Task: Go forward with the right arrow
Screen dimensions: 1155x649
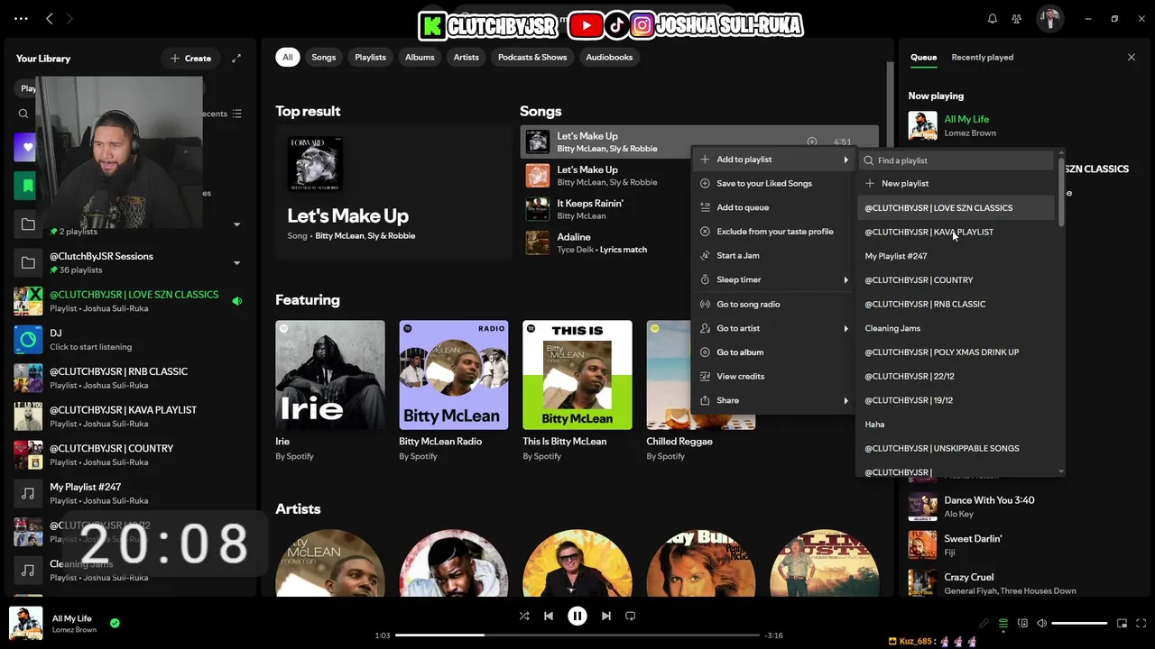Action: point(69,18)
